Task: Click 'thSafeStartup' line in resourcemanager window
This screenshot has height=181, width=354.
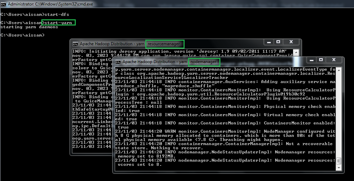Action: click(x=92, y=109)
